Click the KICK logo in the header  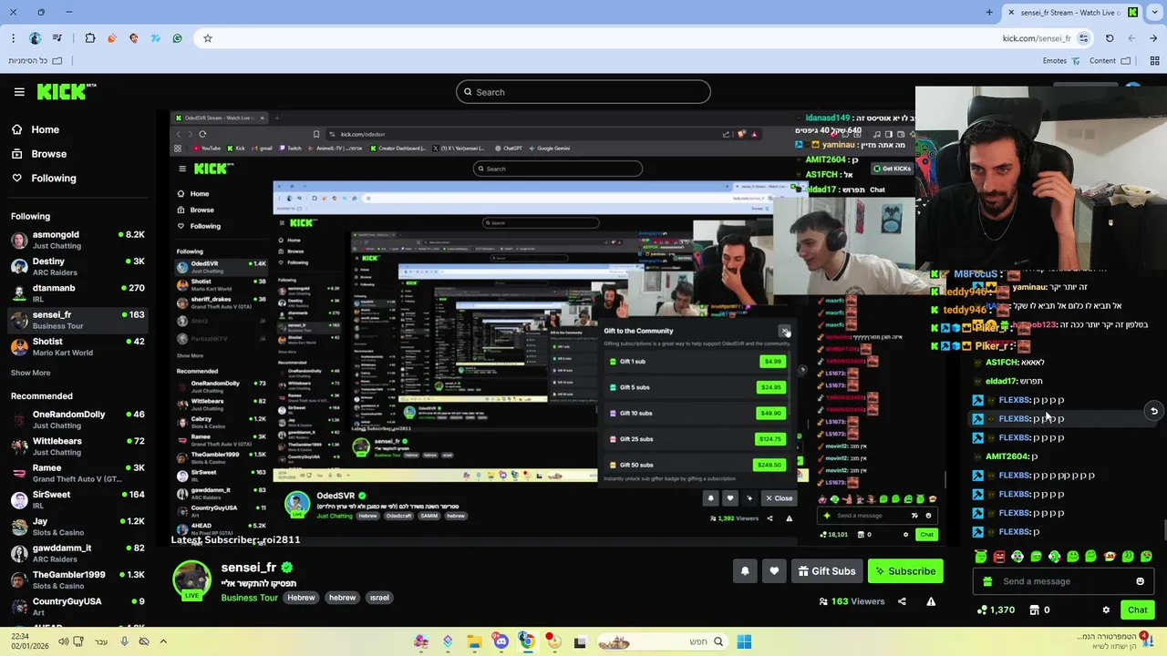[67, 91]
